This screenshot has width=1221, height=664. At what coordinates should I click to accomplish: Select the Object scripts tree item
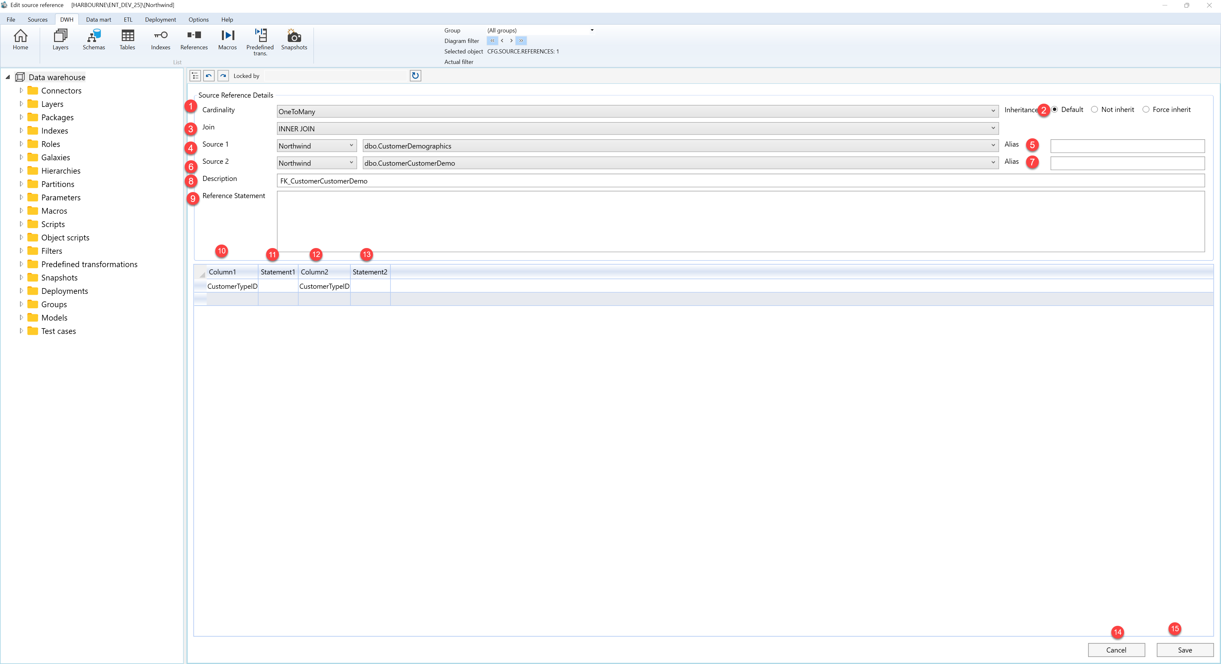click(65, 238)
